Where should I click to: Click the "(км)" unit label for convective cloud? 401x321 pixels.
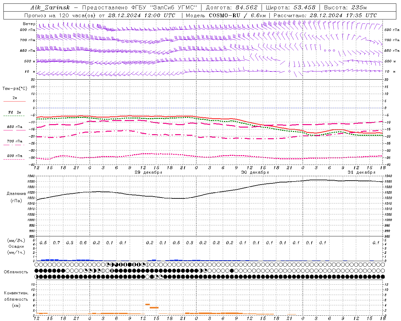(16, 305)
